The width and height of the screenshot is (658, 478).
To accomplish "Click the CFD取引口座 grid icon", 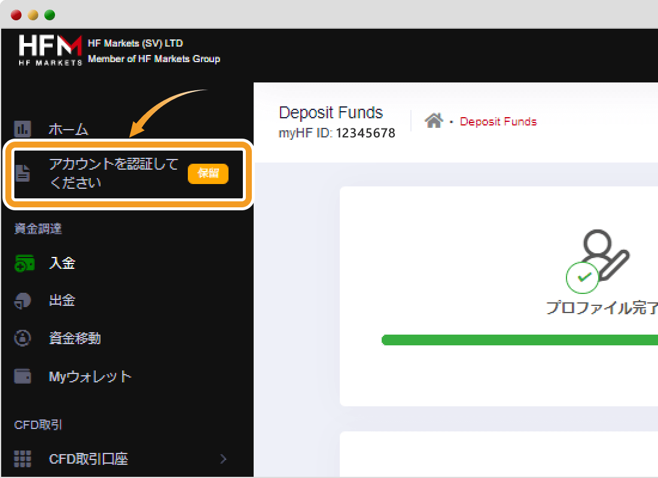I will point(23,459).
